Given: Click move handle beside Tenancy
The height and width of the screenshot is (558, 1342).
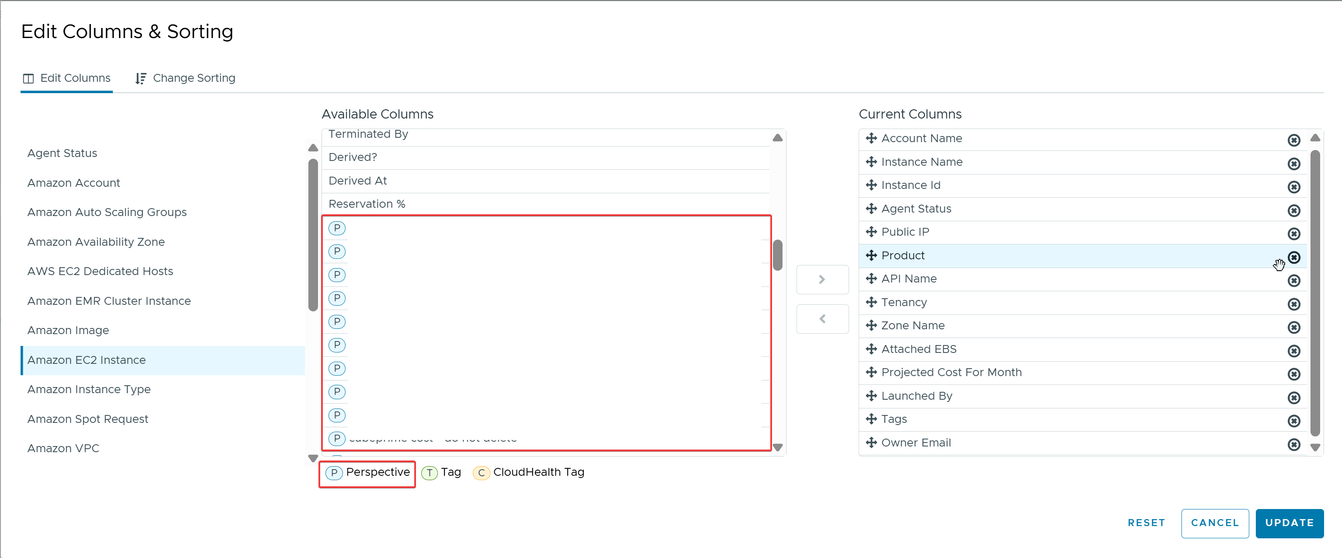Looking at the screenshot, I should click(x=871, y=302).
